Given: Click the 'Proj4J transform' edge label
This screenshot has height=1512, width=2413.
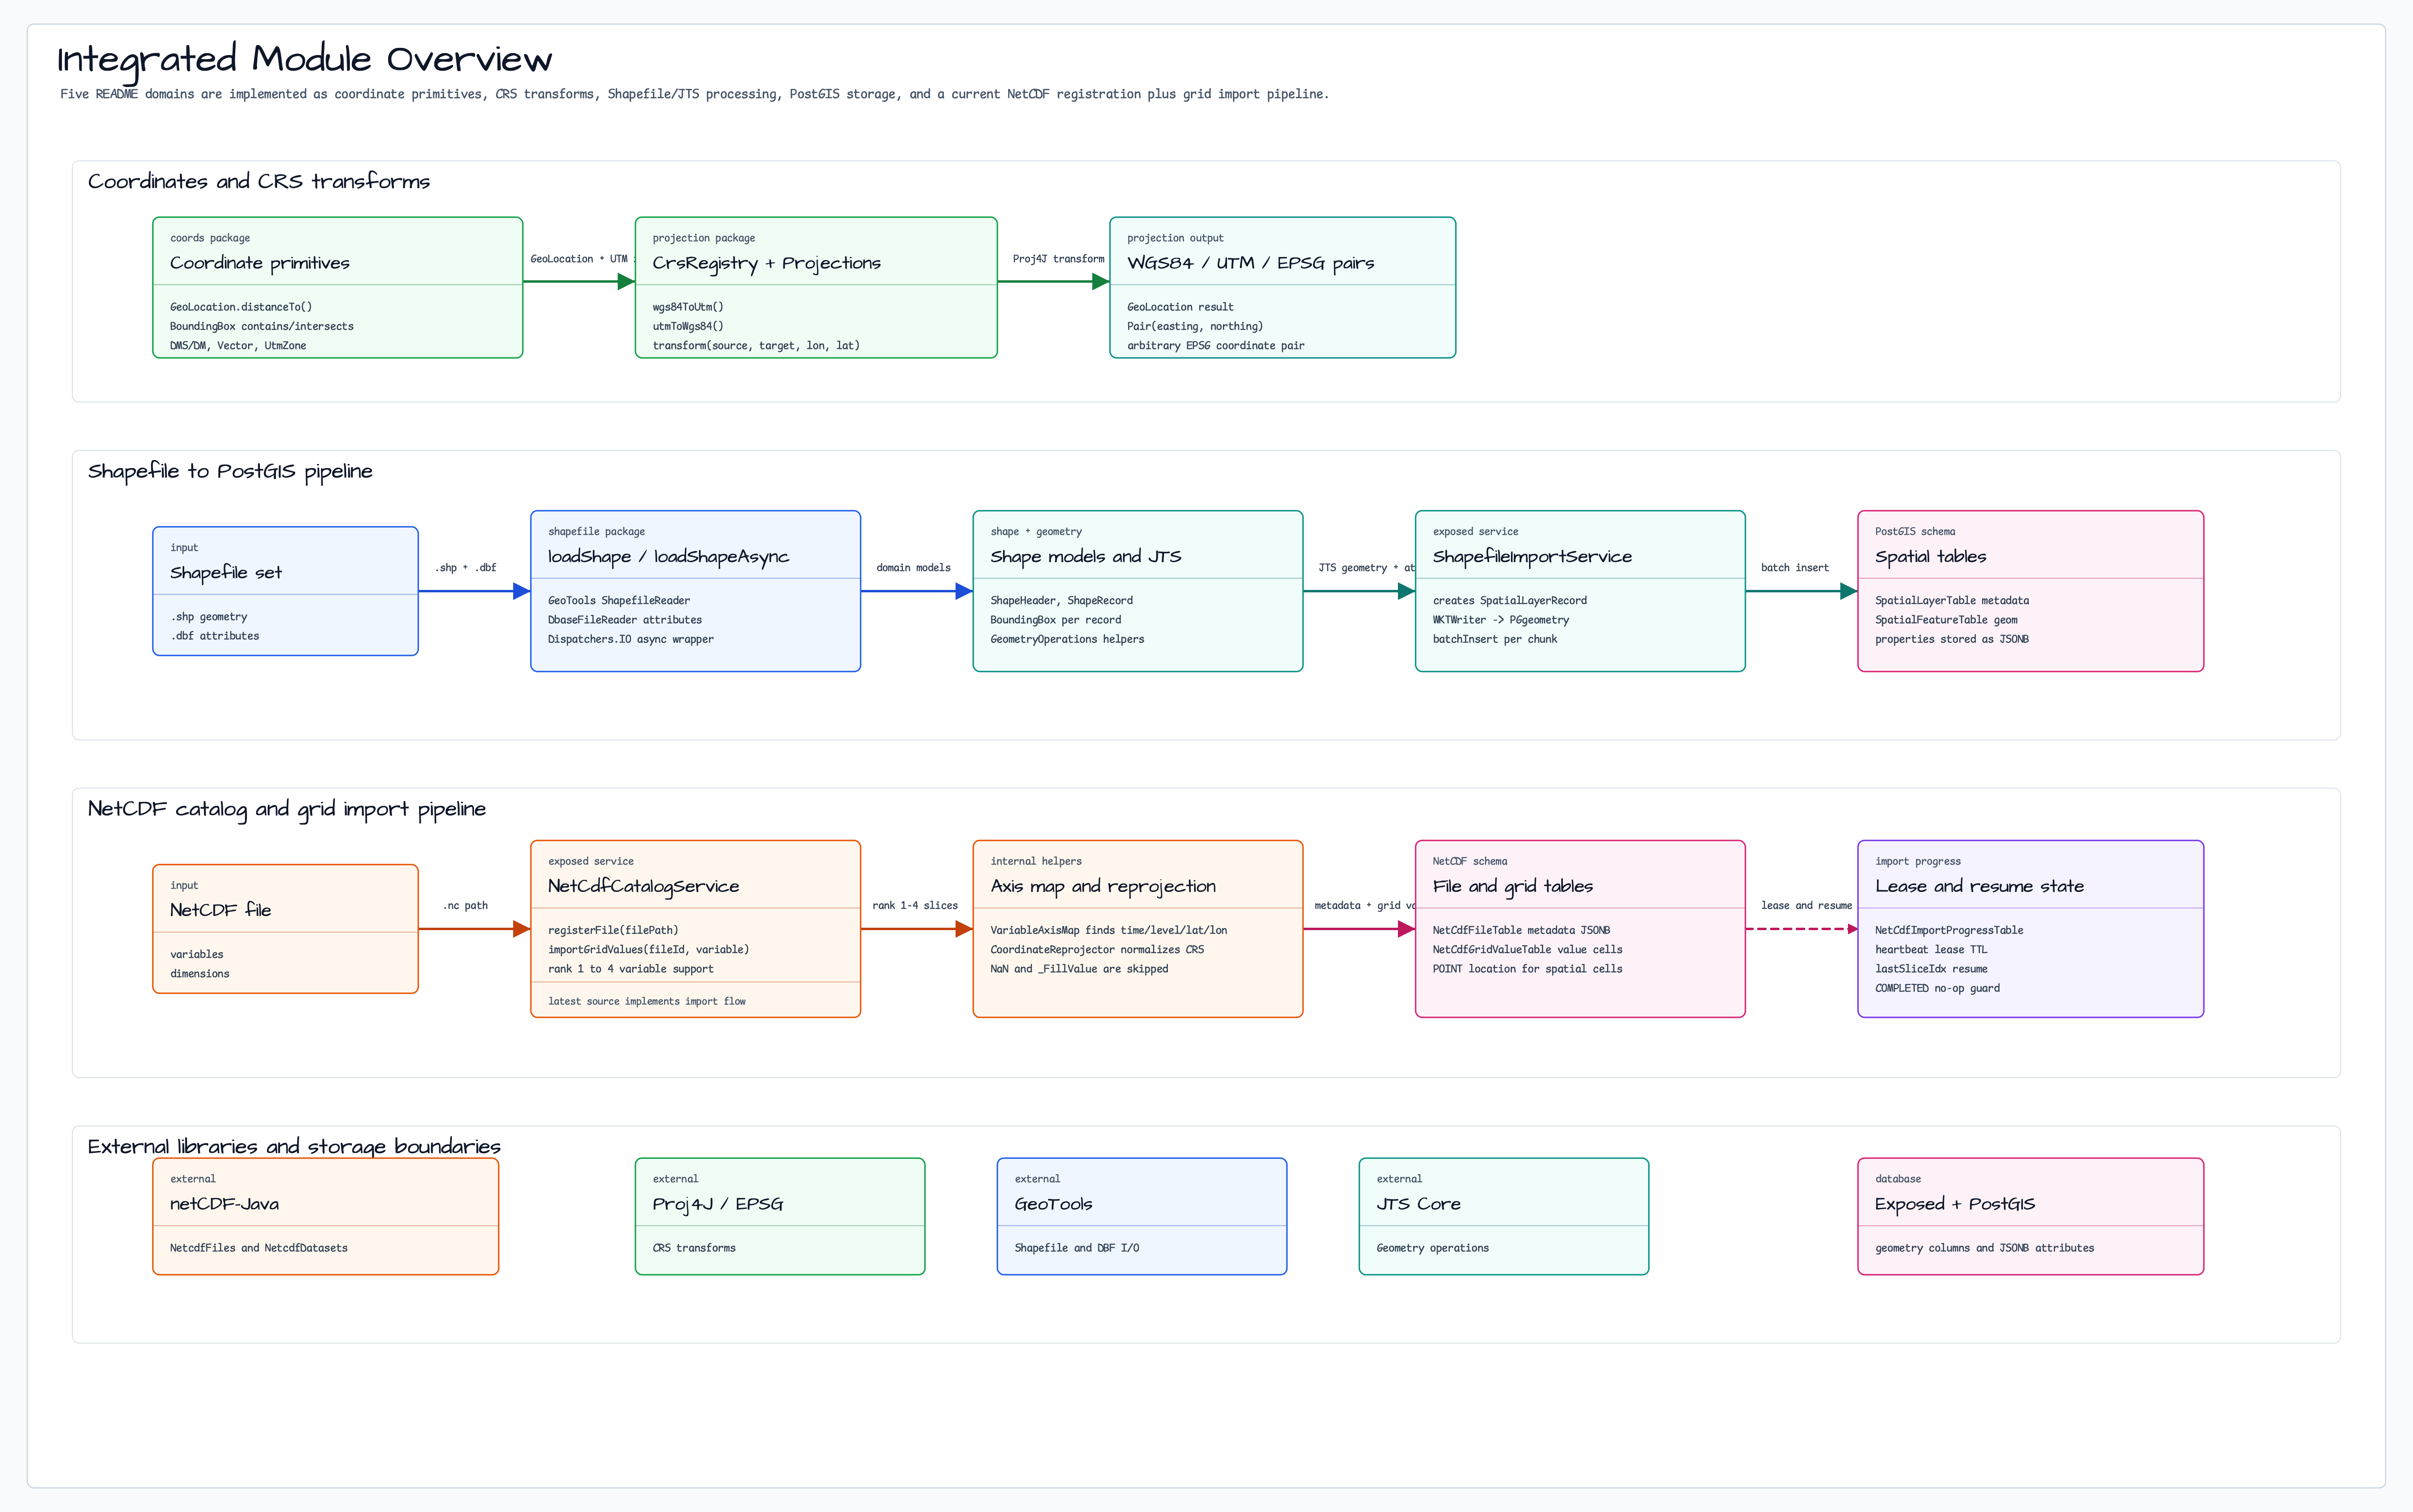Looking at the screenshot, I should point(1058,259).
